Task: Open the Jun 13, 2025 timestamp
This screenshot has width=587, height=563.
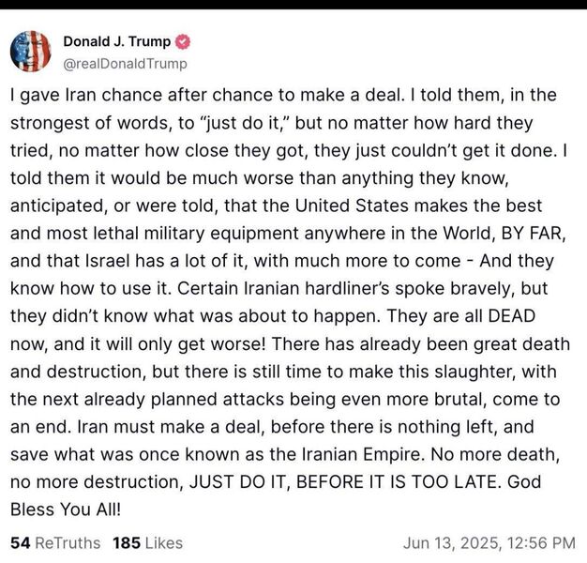Action: click(489, 542)
